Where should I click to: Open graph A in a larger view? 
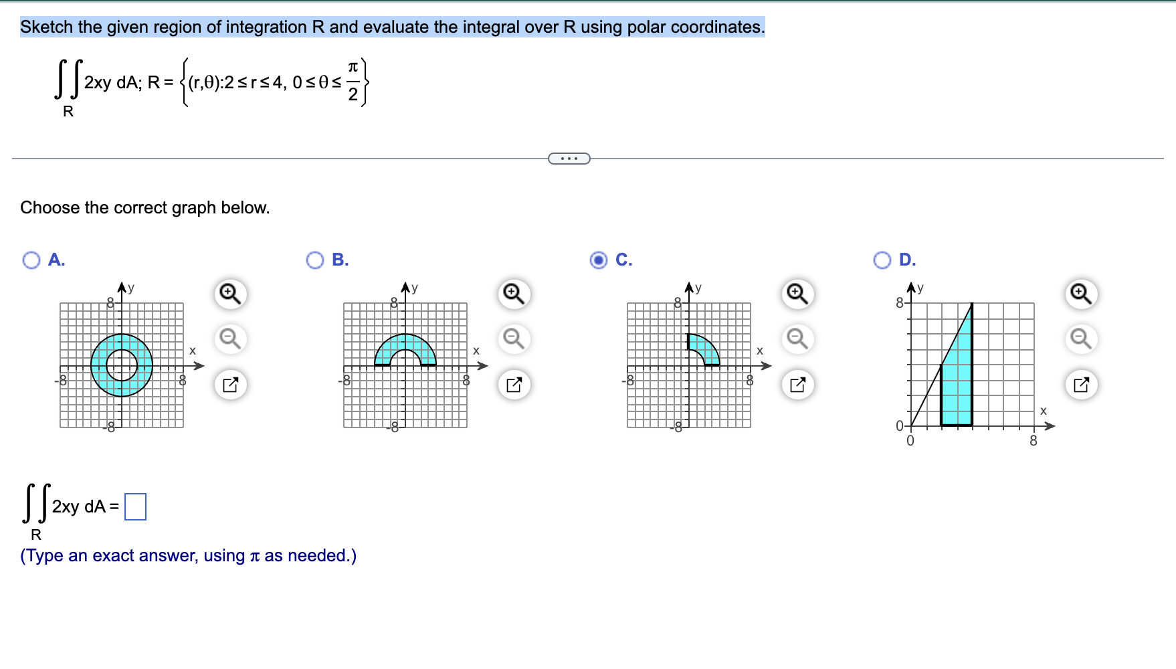pyautogui.click(x=230, y=385)
